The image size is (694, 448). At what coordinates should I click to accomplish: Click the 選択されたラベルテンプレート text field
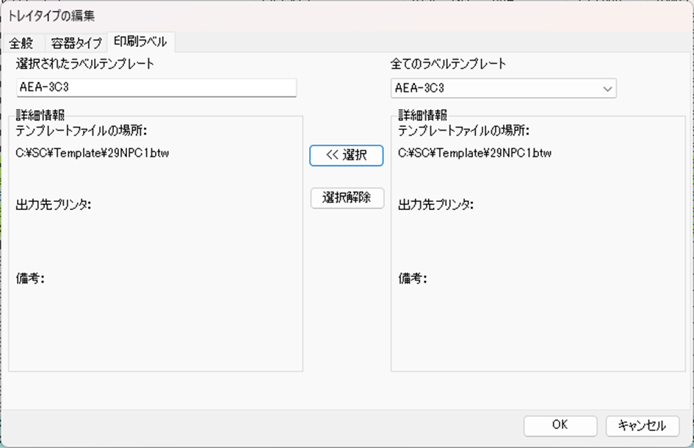click(156, 88)
